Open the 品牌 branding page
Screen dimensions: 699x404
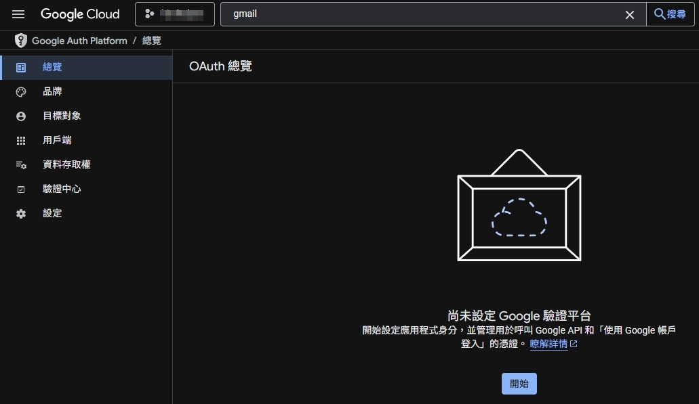[52, 92]
